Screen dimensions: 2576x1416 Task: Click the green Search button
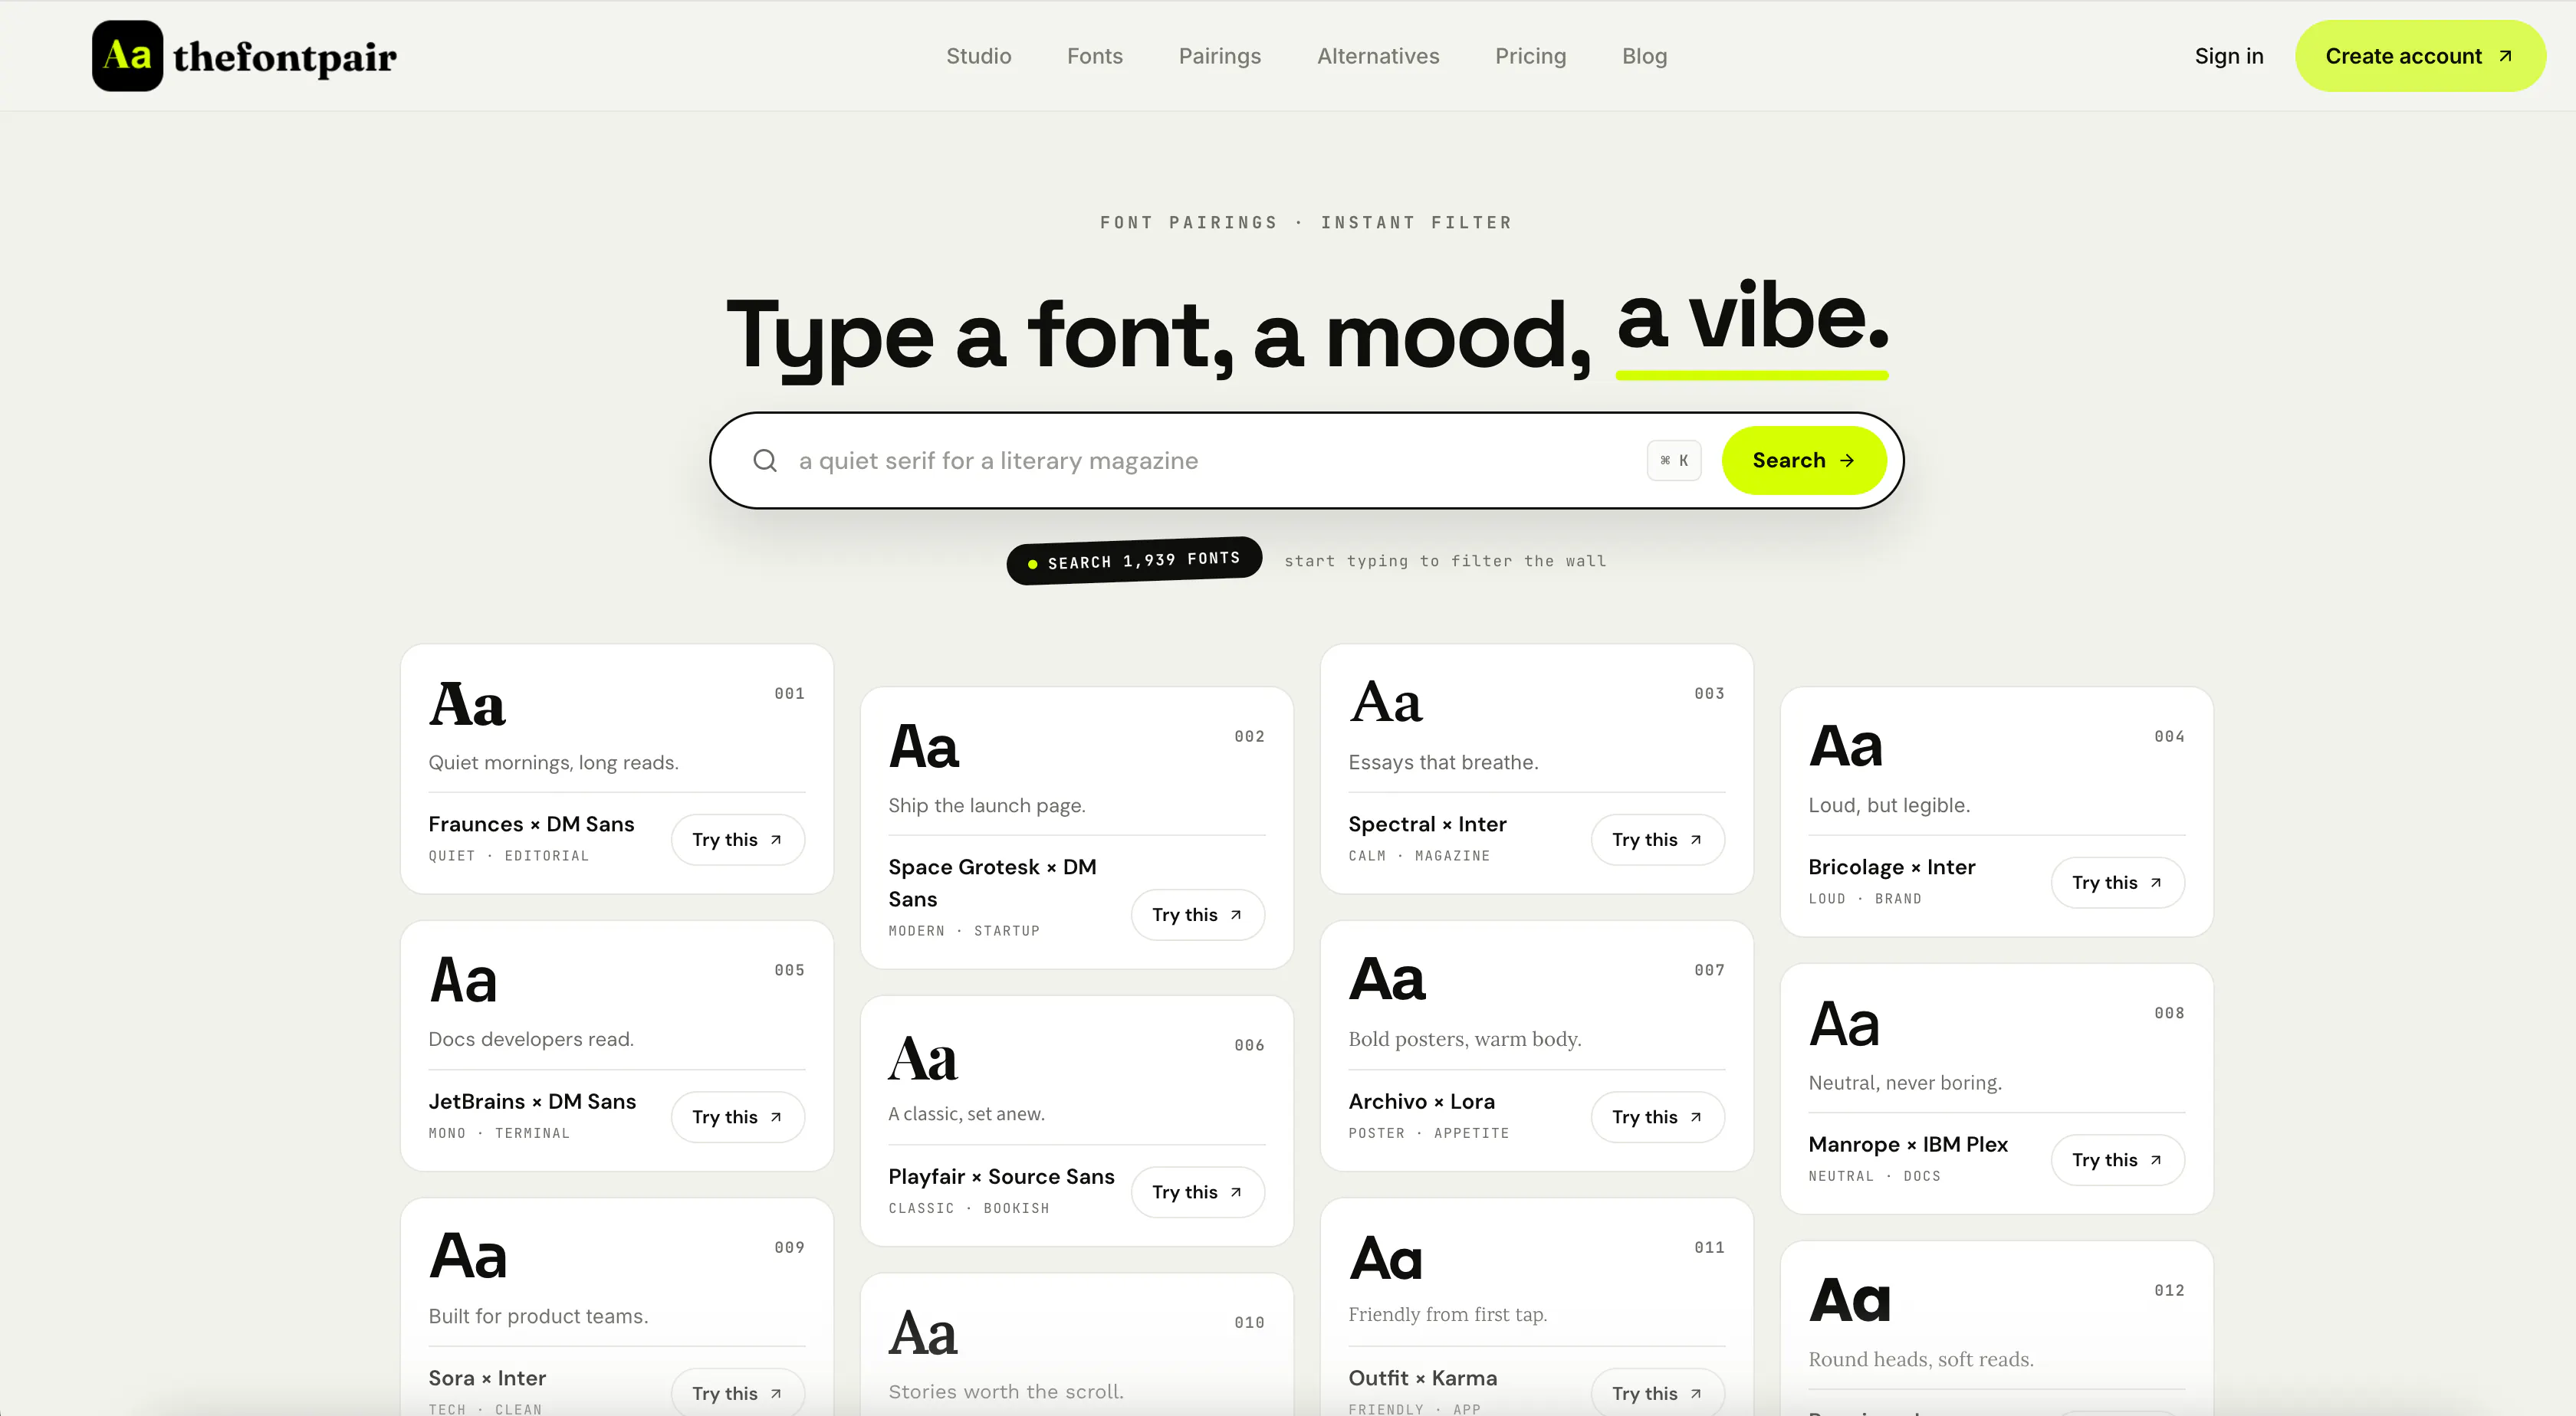click(1803, 461)
